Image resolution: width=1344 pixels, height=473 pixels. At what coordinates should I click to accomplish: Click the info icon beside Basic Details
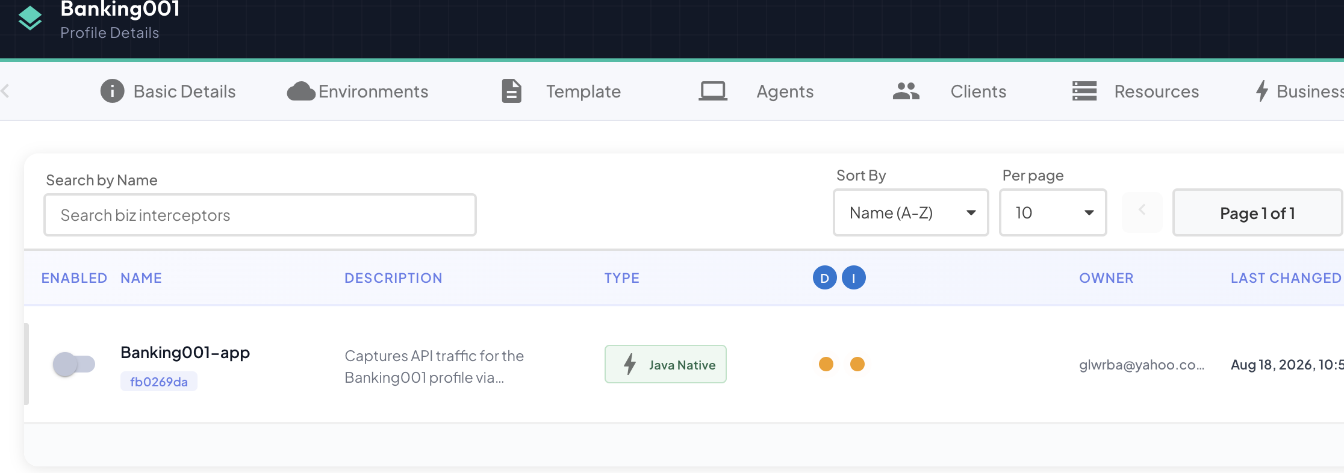[112, 91]
